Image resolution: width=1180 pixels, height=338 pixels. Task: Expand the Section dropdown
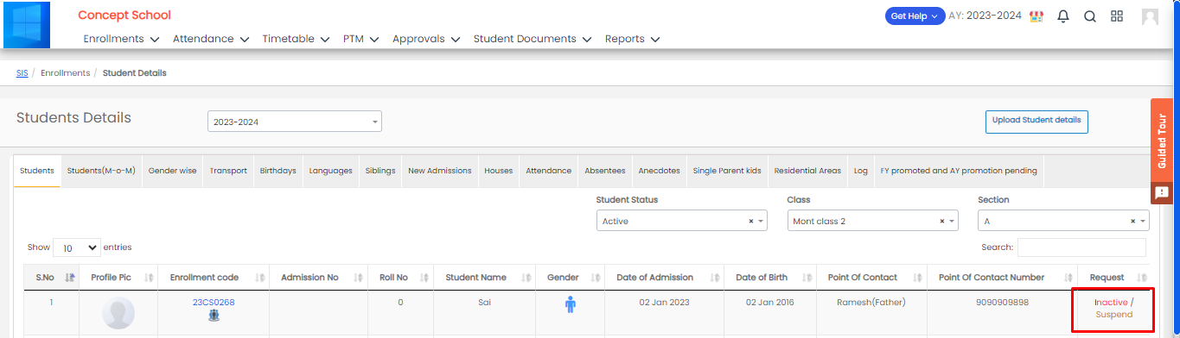[1063, 222]
